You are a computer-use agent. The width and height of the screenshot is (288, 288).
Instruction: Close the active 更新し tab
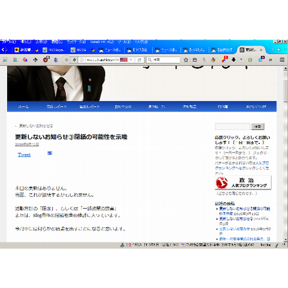click(x=261, y=50)
